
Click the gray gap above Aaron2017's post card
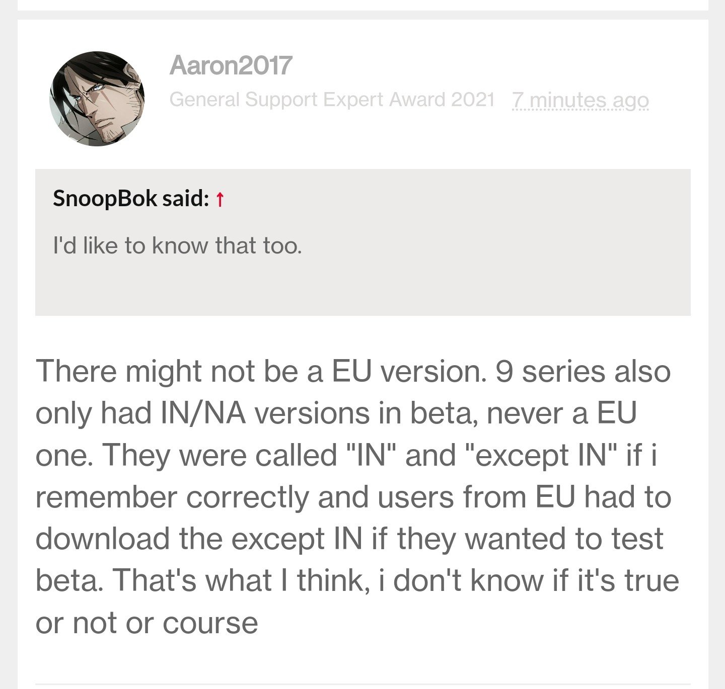click(362, 15)
